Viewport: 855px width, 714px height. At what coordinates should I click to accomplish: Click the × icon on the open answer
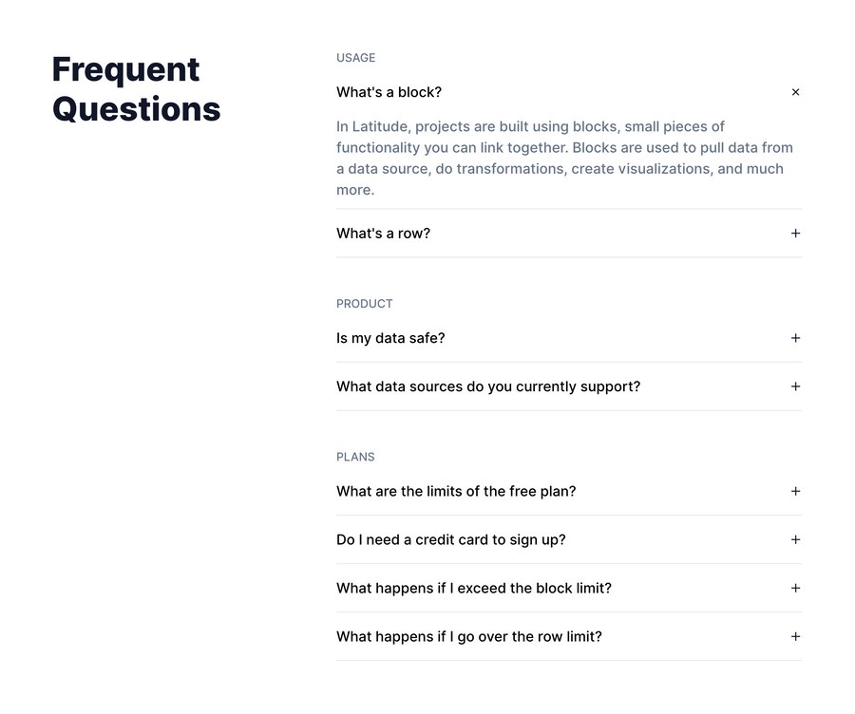coord(795,92)
